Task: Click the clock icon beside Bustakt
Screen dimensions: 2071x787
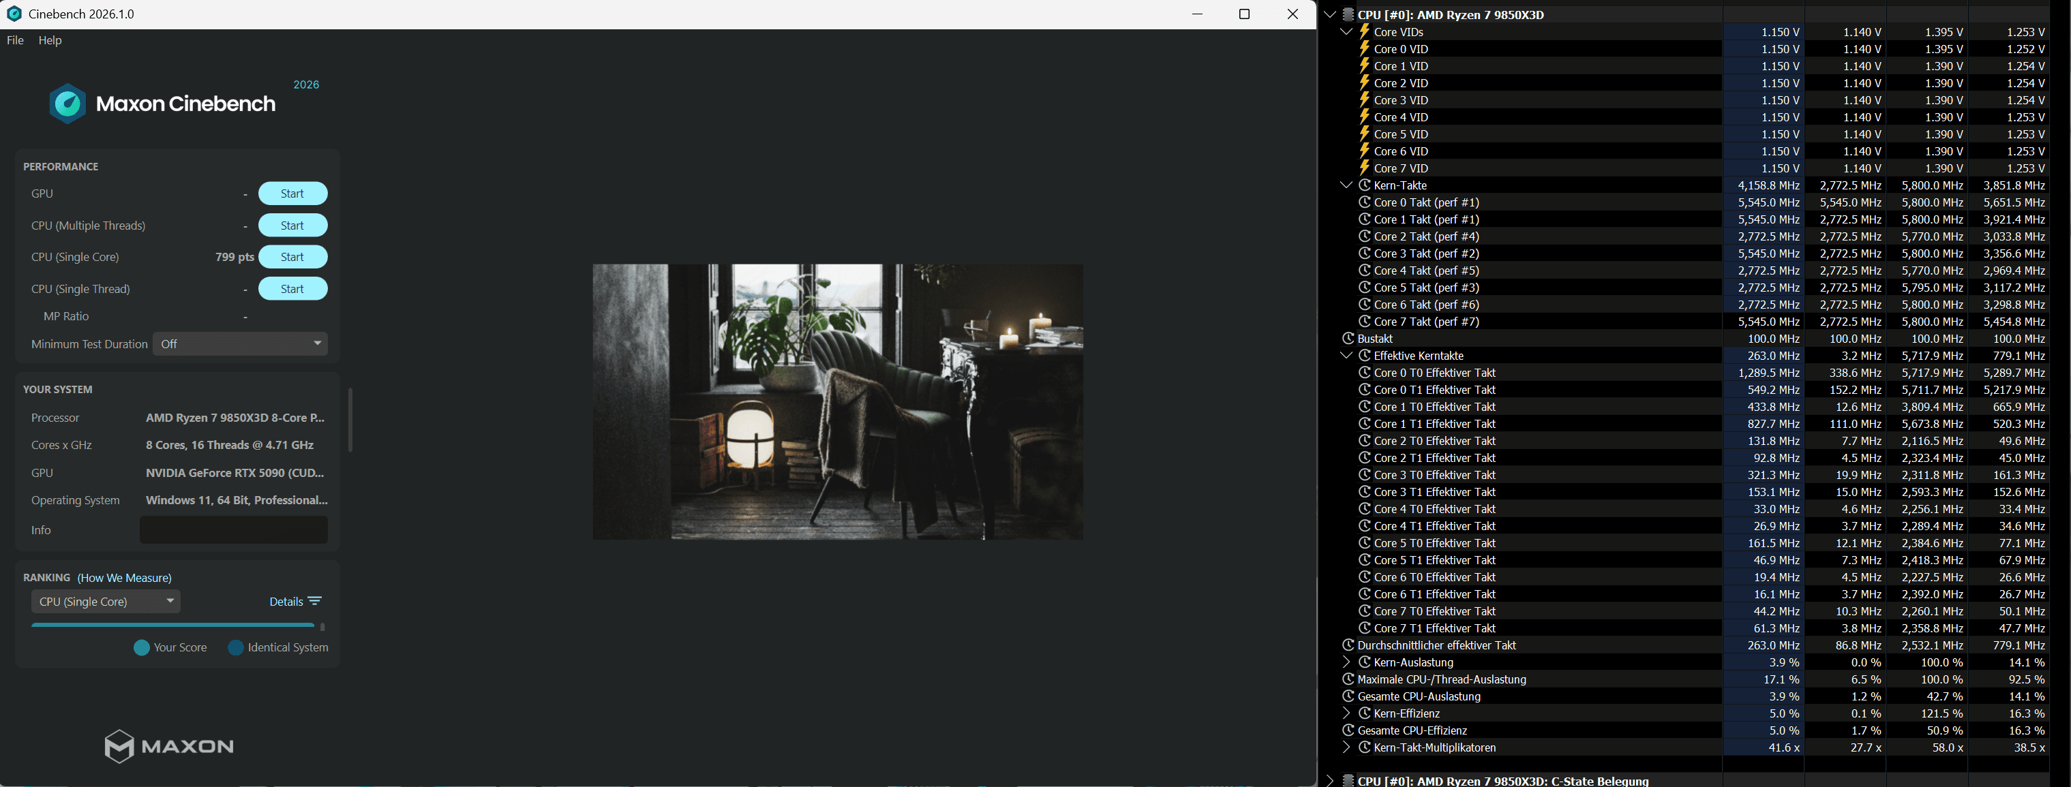Action: pyautogui.click(x=1348, y=339)
